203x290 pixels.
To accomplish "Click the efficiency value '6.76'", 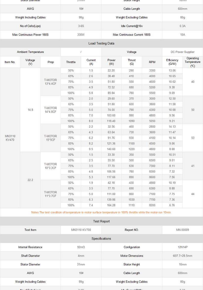I will click(x=172, y=205).
